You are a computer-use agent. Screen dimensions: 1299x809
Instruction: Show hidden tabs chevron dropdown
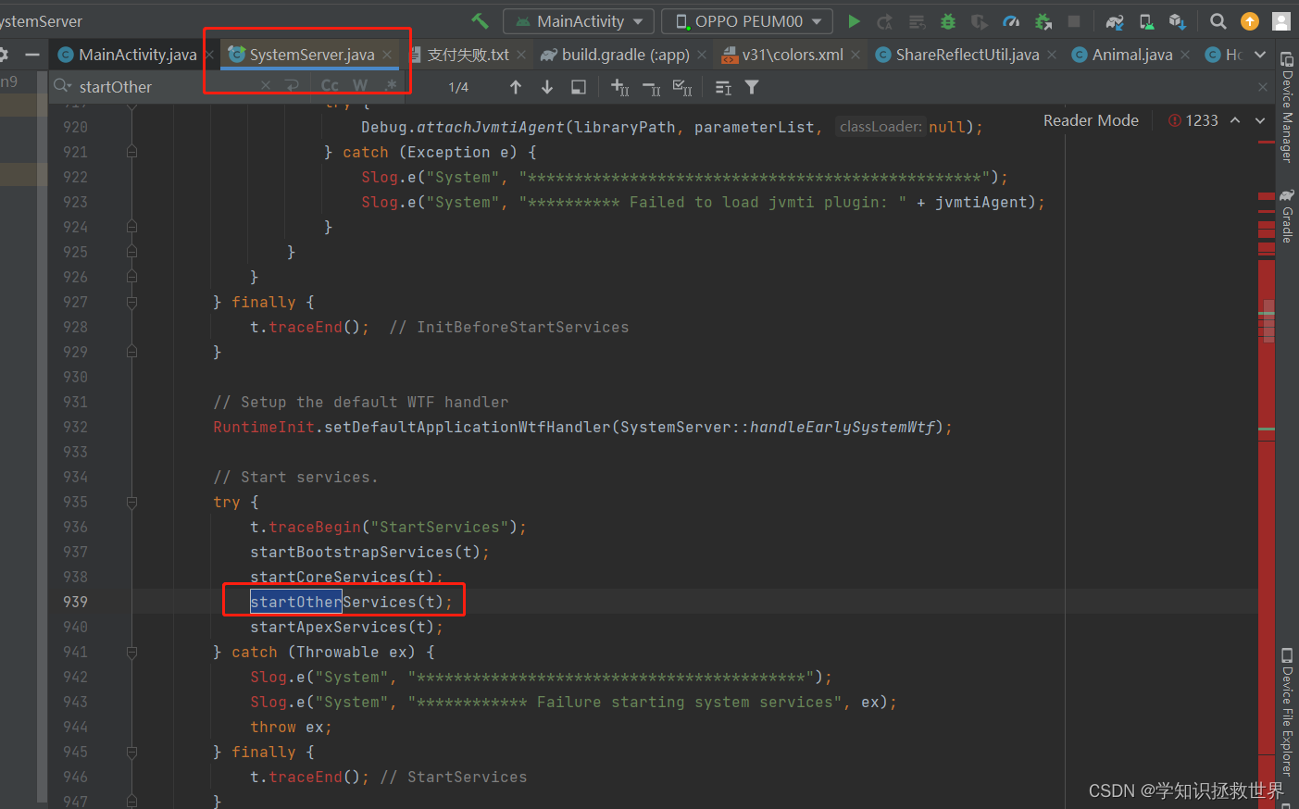1259,55
